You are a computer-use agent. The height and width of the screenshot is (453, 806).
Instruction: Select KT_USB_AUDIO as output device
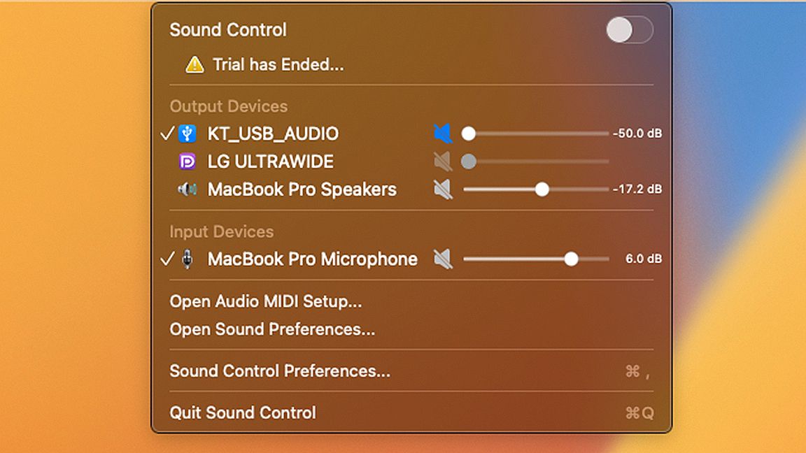coord(273,134)
